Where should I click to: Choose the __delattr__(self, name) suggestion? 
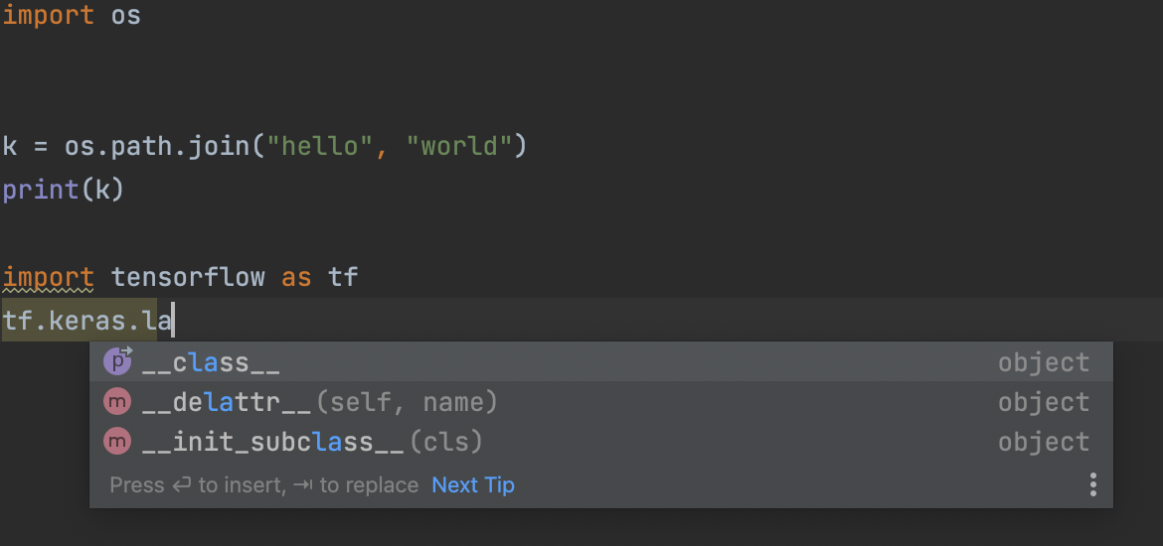click(x=600, y=402)
